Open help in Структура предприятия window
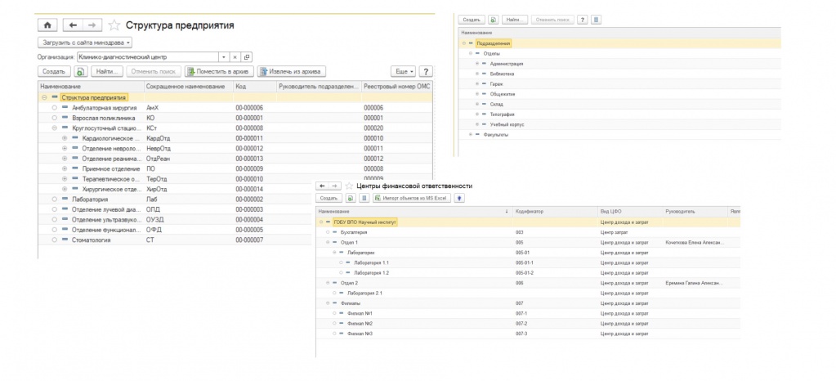Viewport: 836px width, 381px height. [x=426, y=71]
